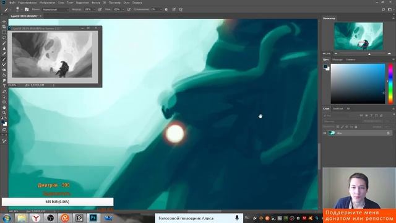396x223 pixels.
Task: Toggle pressure for size button
Action: 174,9
